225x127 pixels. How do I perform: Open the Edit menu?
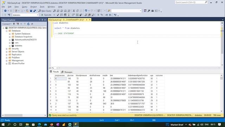pyautogui.click(x=9, y=7)
